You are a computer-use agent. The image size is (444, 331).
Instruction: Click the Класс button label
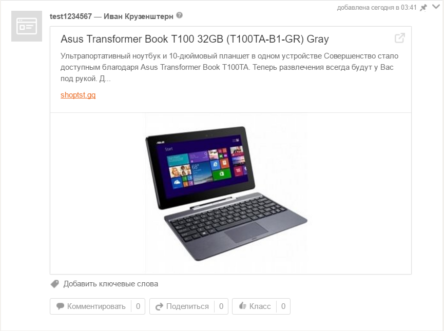point(260,306)
